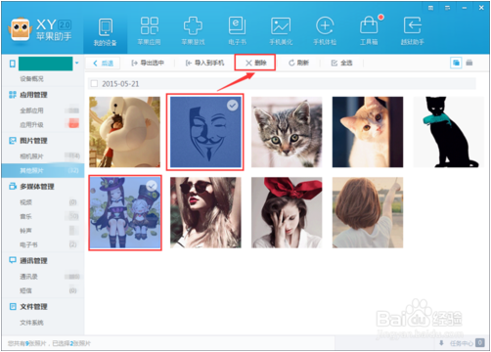The height and width of the screenshot is (352, 491).
Task: Click the 删除 (Delete) button
Action: (x=255, y=63)
